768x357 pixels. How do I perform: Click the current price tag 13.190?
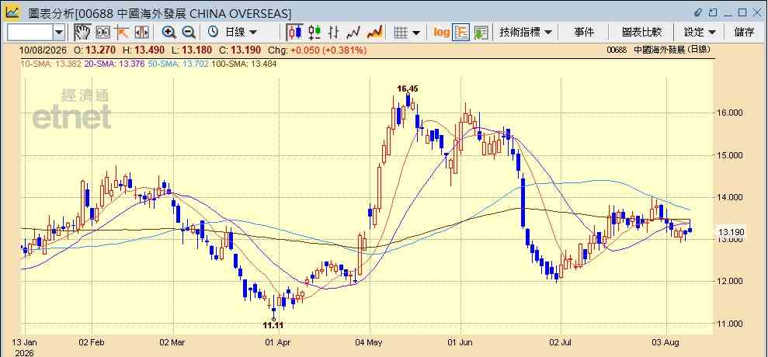click(732, 232)
